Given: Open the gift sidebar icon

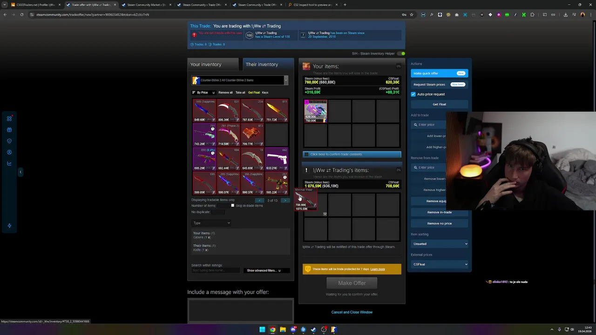Looking at the screenshot, I should (9, 130).
